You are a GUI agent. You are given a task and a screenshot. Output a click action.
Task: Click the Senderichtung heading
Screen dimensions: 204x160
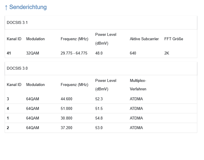[28, 7]
